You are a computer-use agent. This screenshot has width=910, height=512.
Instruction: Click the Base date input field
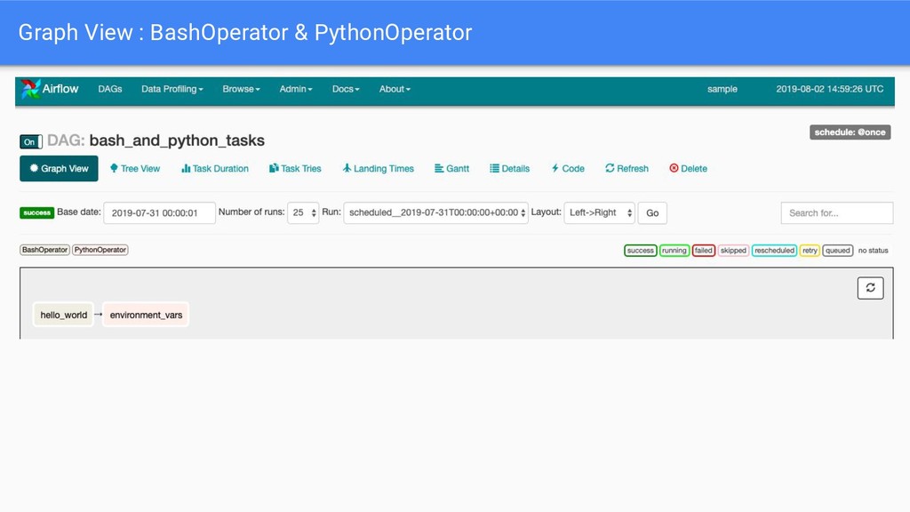[160, 213]
